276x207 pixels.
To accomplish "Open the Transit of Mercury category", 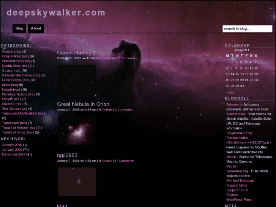I will [15, 128].
